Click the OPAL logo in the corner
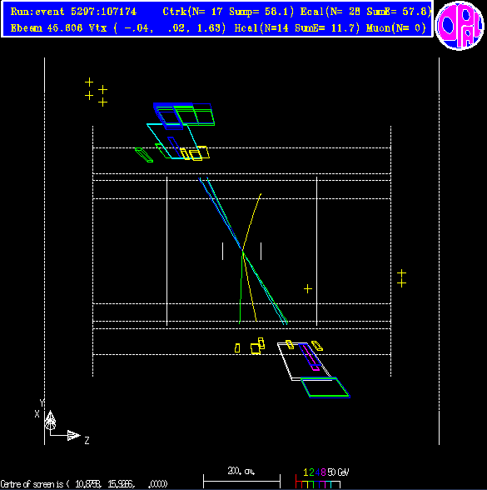487x490 pixels. 460,25
